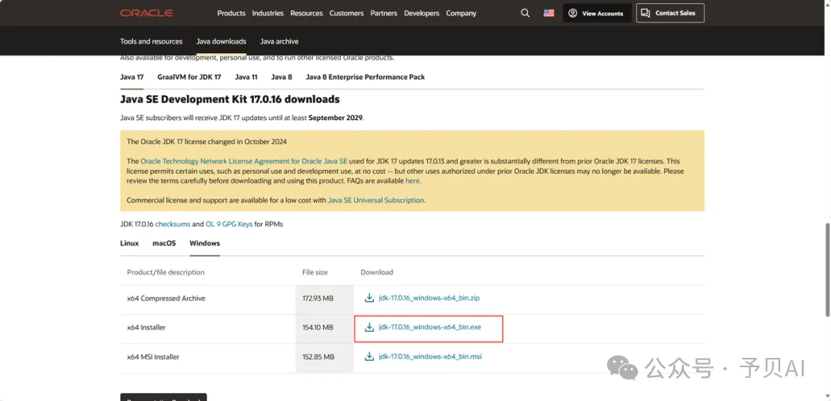This screenshot has height=401, width=831.
Task: Click the Contact Sales button
Action: [x=670, y=13]
